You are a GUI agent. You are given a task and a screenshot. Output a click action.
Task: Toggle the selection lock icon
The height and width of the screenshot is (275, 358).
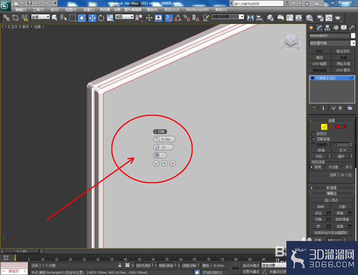[x=120, y=265]
